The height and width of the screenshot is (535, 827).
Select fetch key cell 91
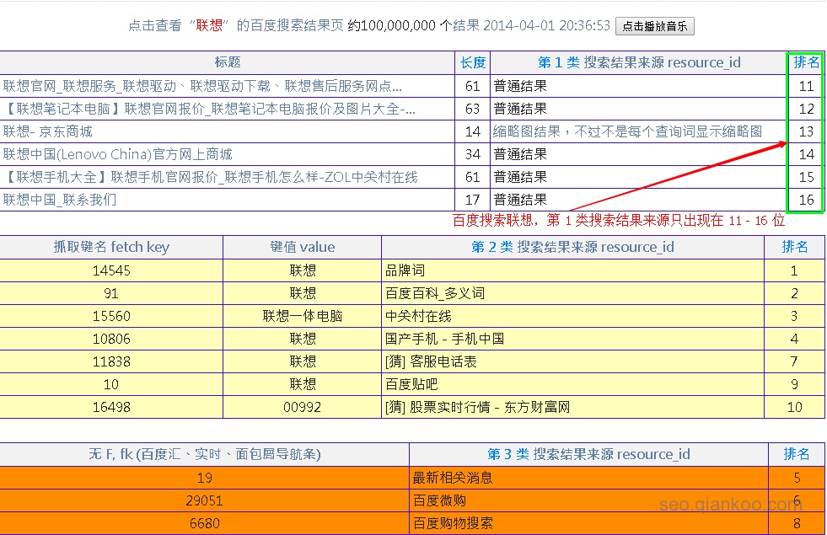pos(111,293)
